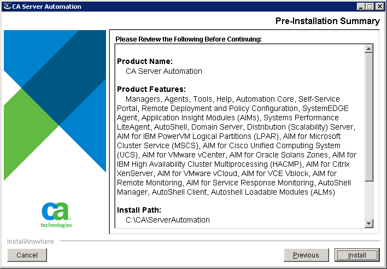Minimize the CA Server Automation window
Screen dimensions: 387x269
coord(362,7)
